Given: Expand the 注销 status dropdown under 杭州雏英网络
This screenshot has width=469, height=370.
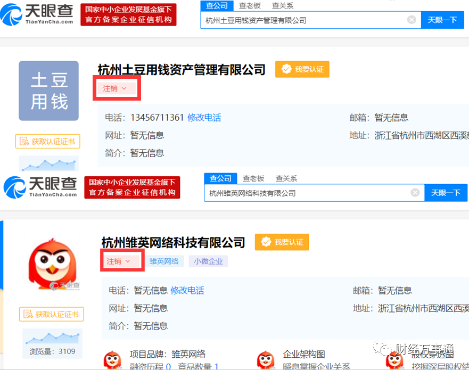Looking at the screenshot, I should pyautogui.click(x=120, y=261).
